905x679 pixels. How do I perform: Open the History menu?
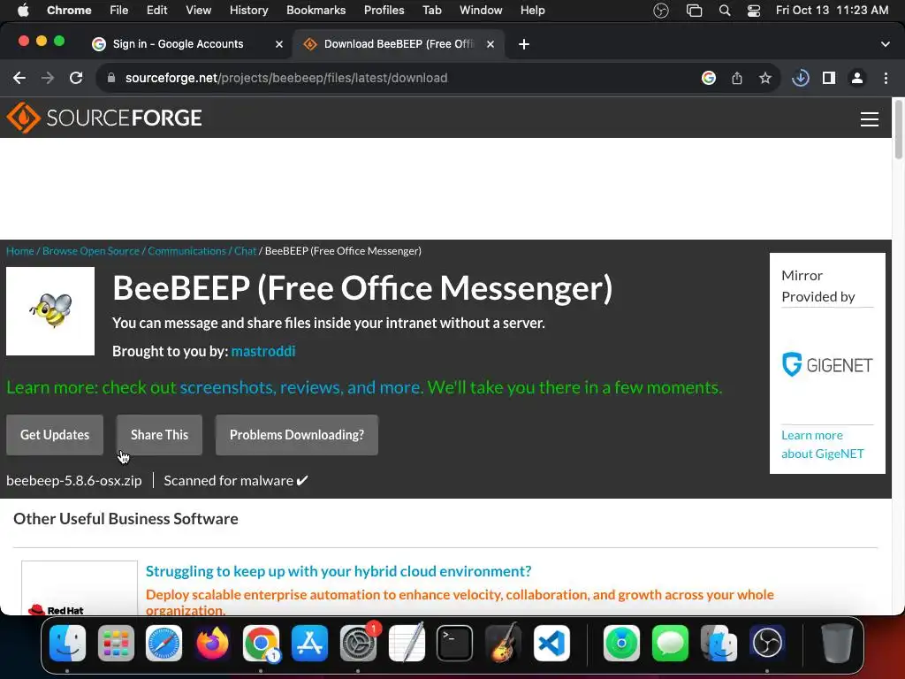click(248, 10)
